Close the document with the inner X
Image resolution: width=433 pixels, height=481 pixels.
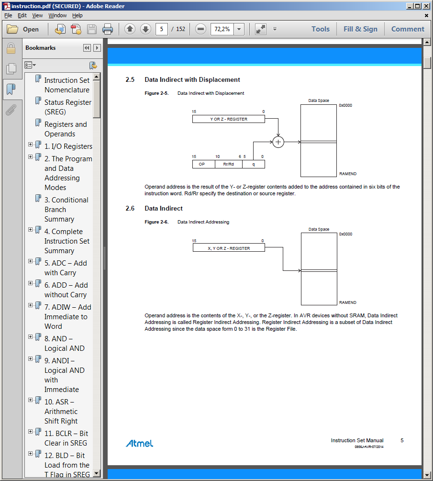(x=426, y=15)
